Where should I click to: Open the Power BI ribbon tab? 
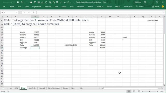point(100,6)
